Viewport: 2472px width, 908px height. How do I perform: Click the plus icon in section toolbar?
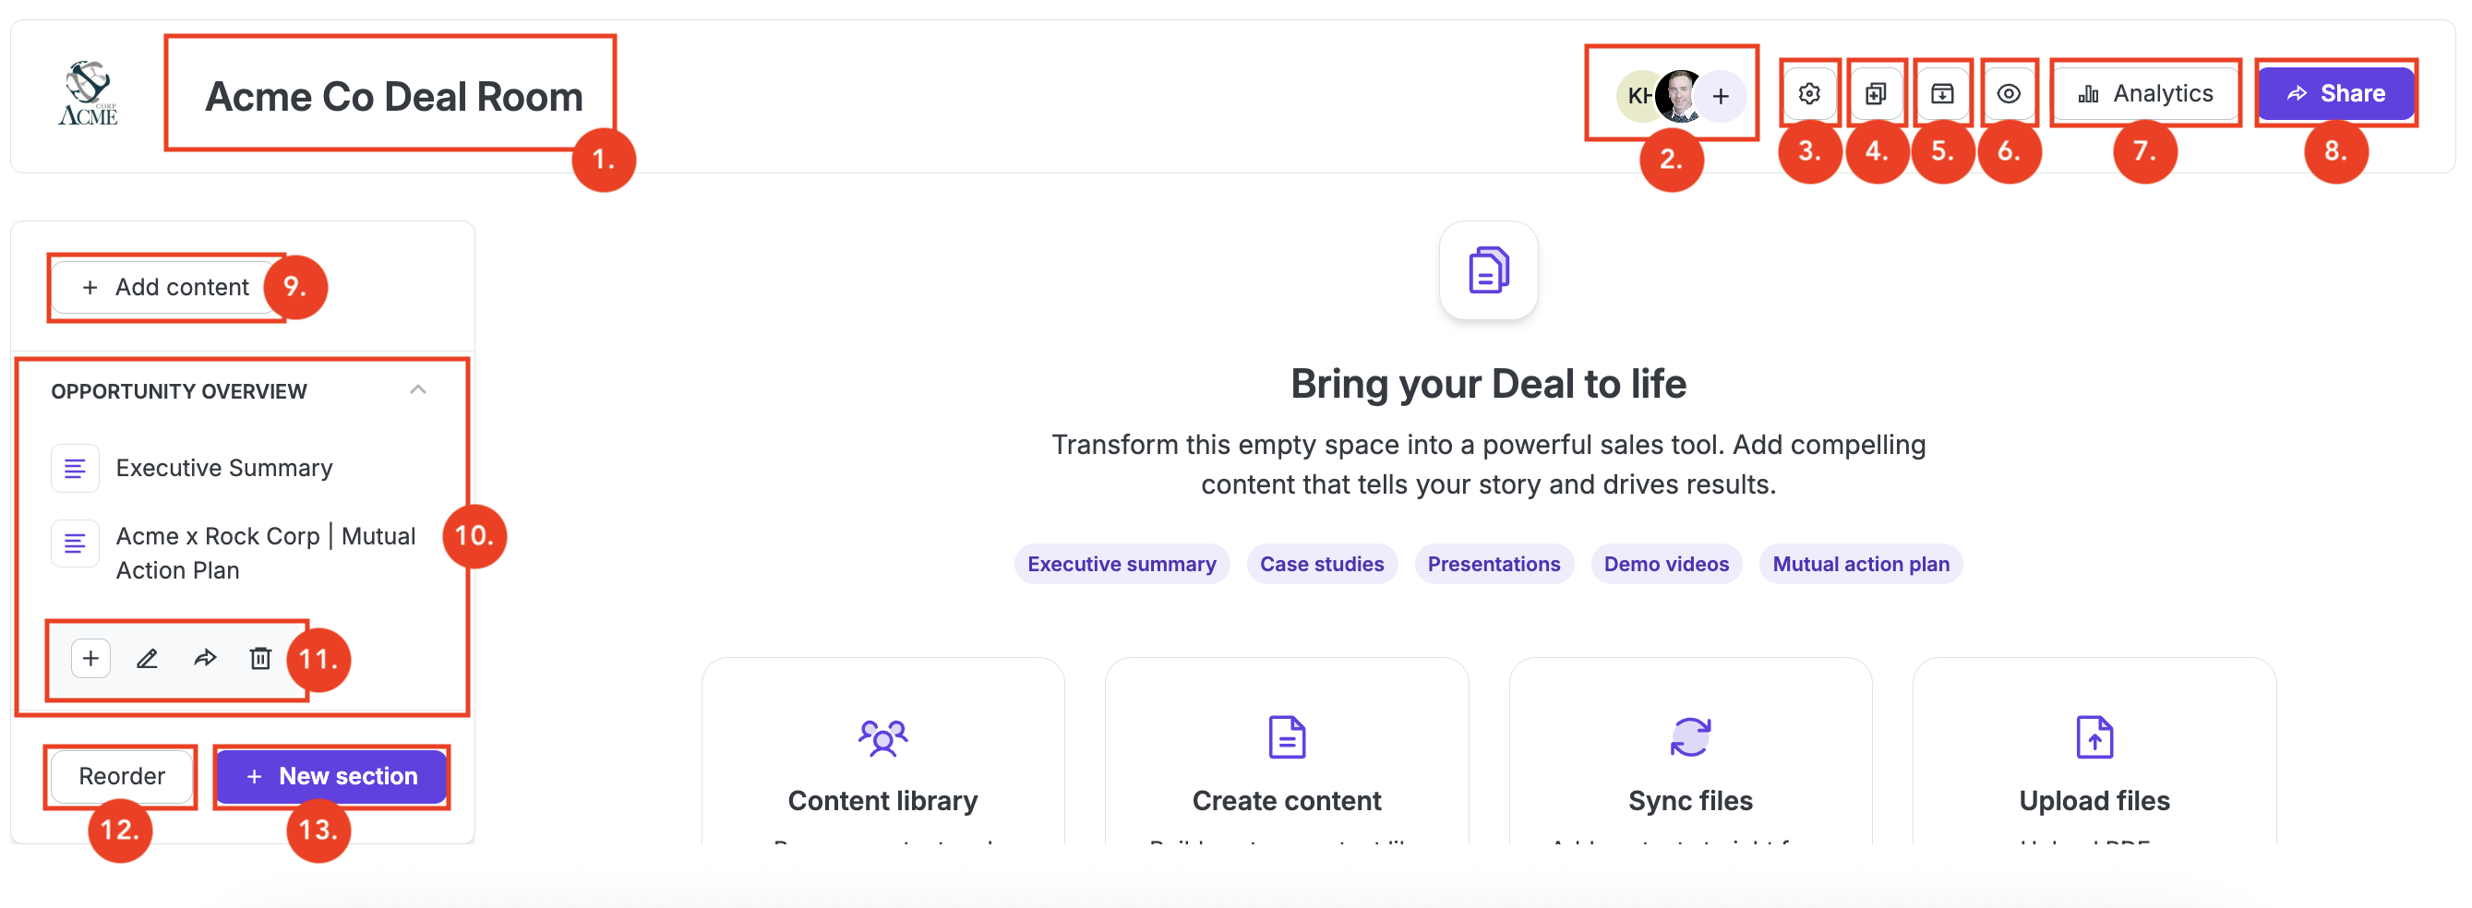tap(90, 659)
